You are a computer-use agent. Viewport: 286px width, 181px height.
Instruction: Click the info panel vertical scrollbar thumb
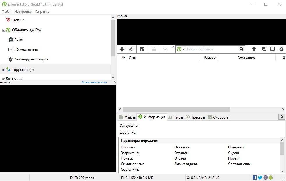pyautogui.click(x=282, y=148)
